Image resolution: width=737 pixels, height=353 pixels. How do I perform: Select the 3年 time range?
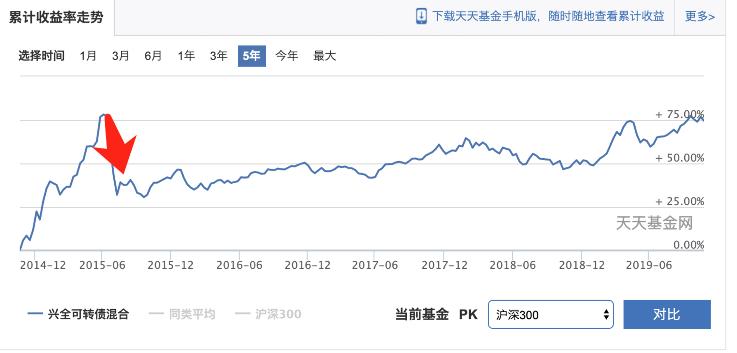[x=219, y=56]
